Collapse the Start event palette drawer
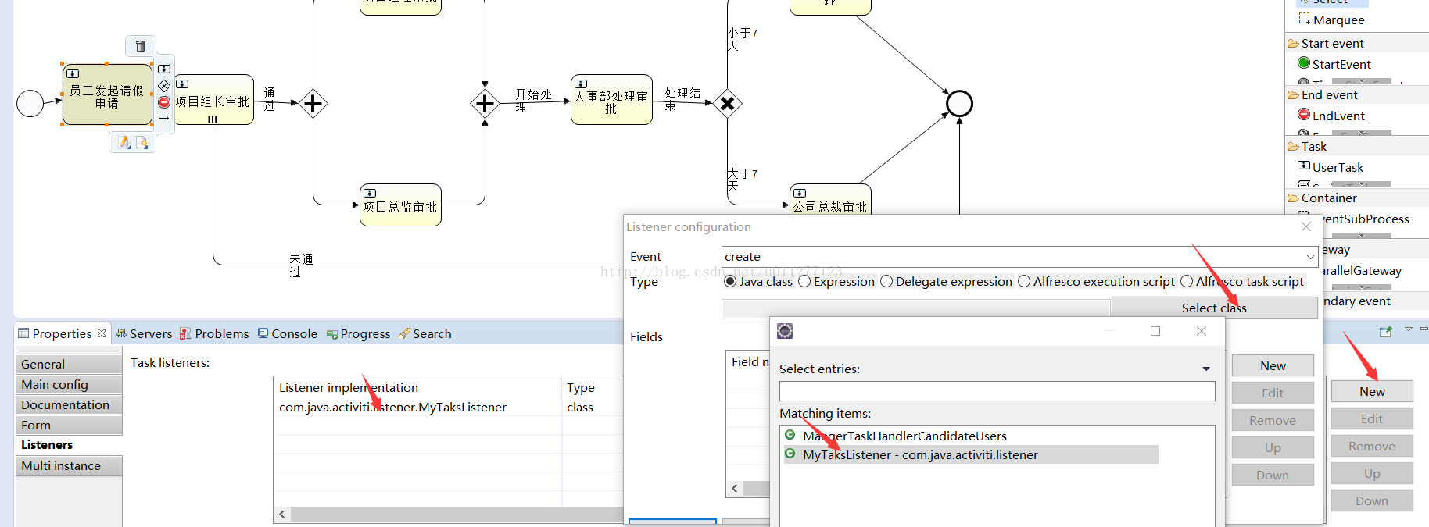This screenshot has height=527, width=1429. (x=1333, y=43)
